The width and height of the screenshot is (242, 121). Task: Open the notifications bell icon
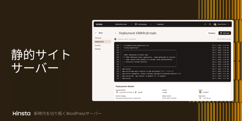(x=205, y=24)
